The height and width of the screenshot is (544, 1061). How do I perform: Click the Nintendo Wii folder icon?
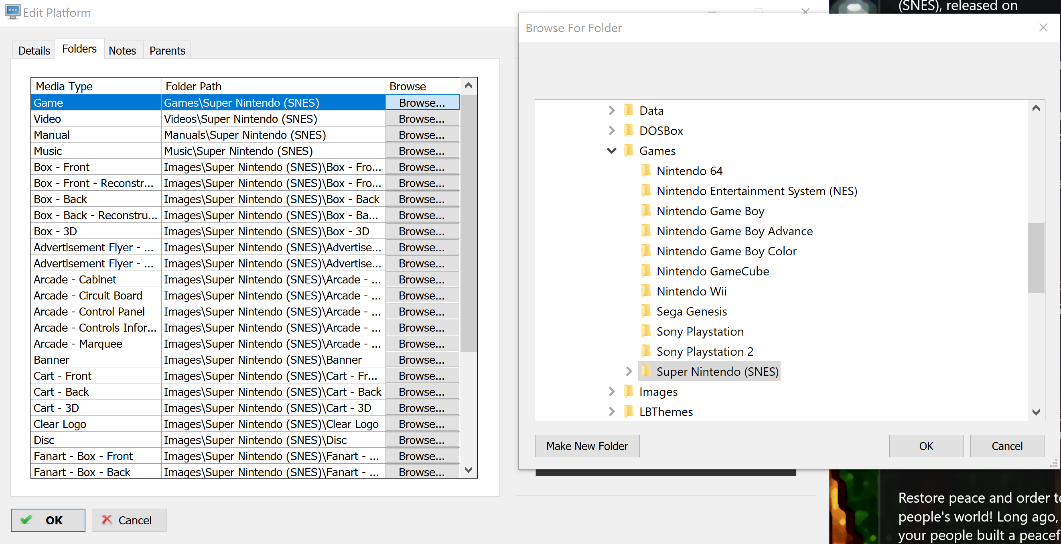646,291
